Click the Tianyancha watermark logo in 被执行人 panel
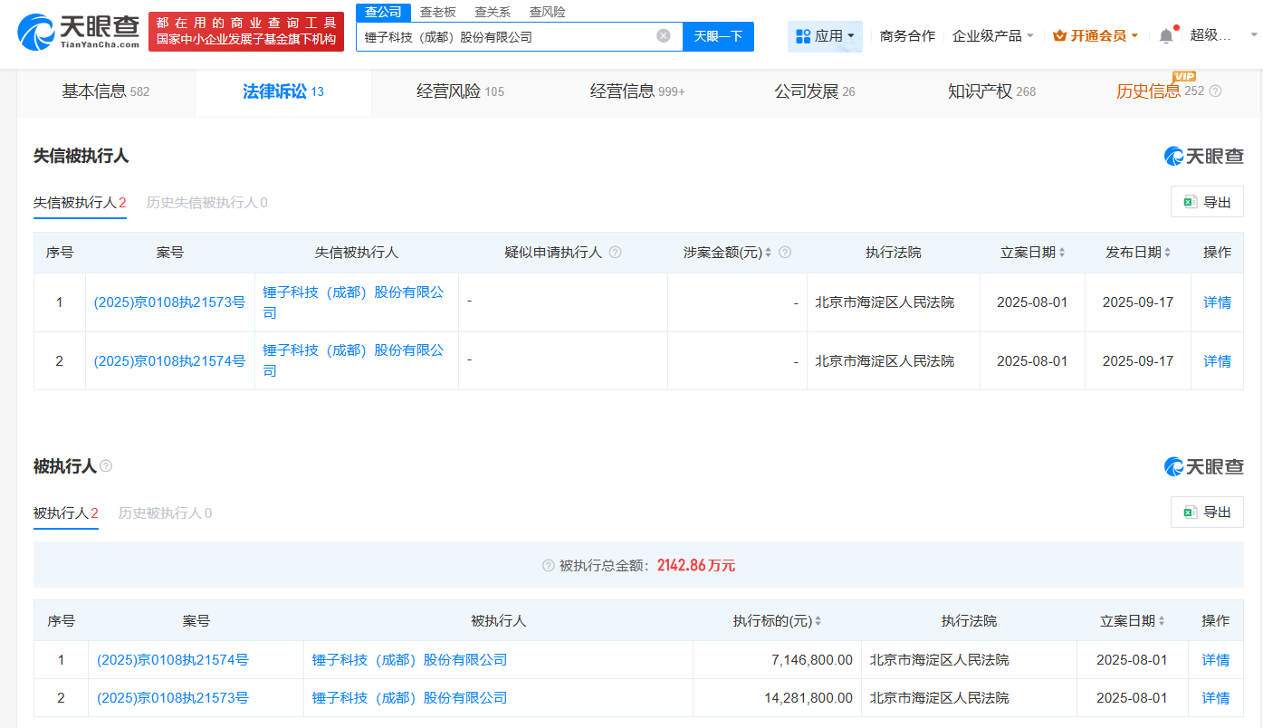Image resolution: width=1263 pixels, height=728 pixels. click(1205, 466)
